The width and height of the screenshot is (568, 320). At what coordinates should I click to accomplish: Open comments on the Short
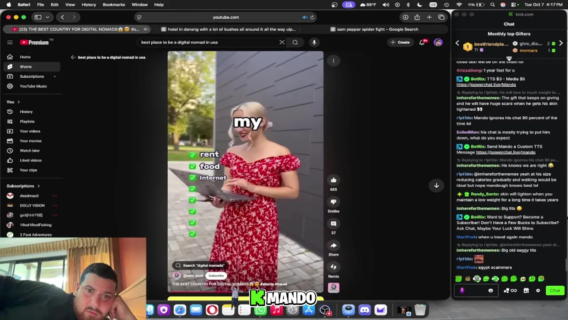coord(333,224)
